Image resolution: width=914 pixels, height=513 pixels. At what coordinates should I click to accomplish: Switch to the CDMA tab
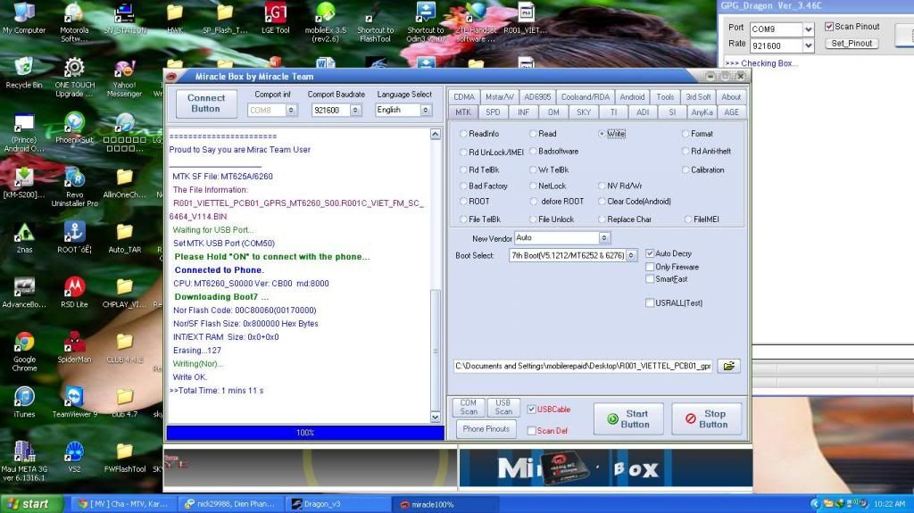(x=464, y=96)
